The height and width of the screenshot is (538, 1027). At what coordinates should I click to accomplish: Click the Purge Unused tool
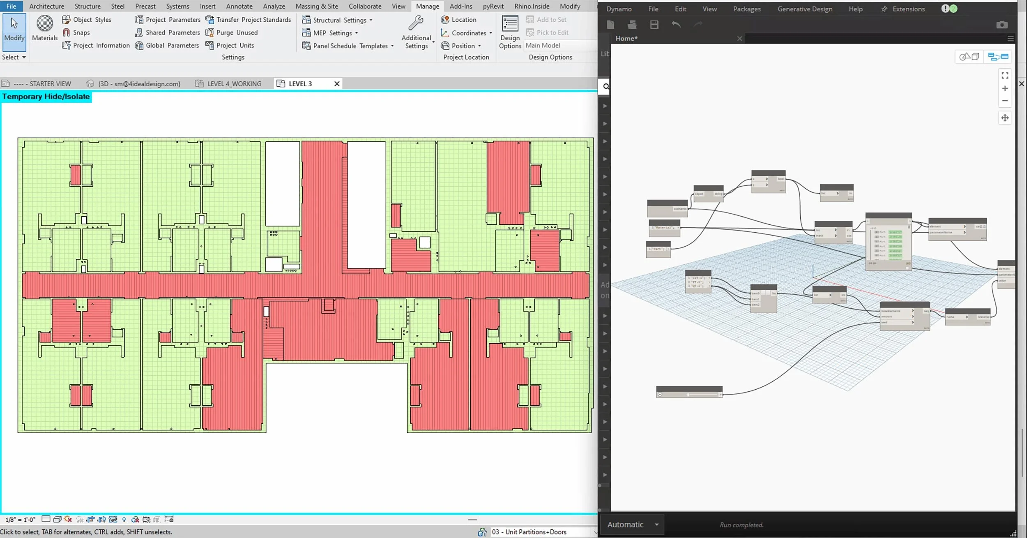232,32
